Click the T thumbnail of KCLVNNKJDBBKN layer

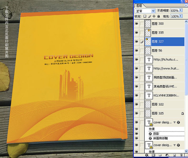[149, 95]
